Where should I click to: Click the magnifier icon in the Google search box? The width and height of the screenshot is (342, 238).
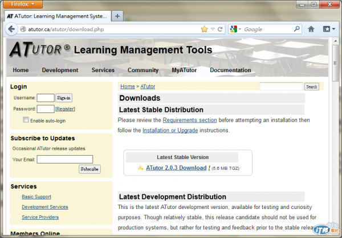pyautogui.click(x=297, y=29)
